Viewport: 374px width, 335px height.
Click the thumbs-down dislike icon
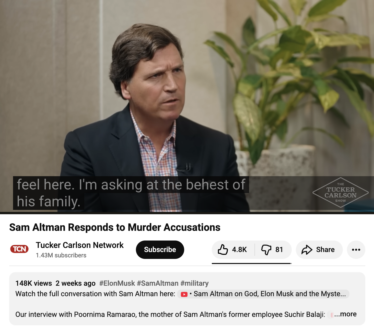point(266,250)
